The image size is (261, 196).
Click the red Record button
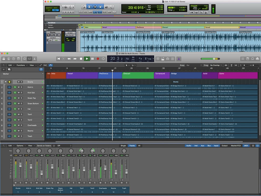(98, 59)
